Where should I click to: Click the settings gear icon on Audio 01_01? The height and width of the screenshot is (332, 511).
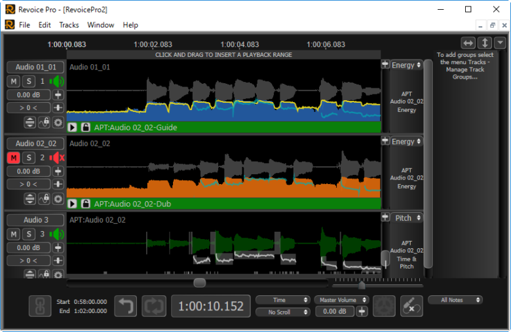pyautogui.click(x=58, y=122)
